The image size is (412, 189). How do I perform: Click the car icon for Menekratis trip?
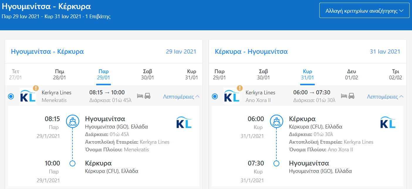(x=147, y=96)
